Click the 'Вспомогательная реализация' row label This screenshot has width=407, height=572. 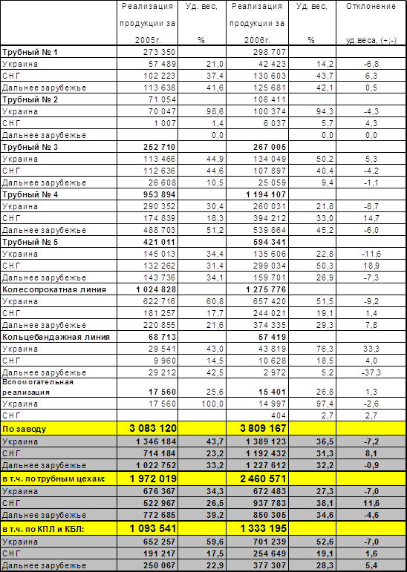pyautogui.click(x=38, y=387)
